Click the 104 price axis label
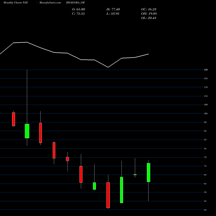 [206, 114]
